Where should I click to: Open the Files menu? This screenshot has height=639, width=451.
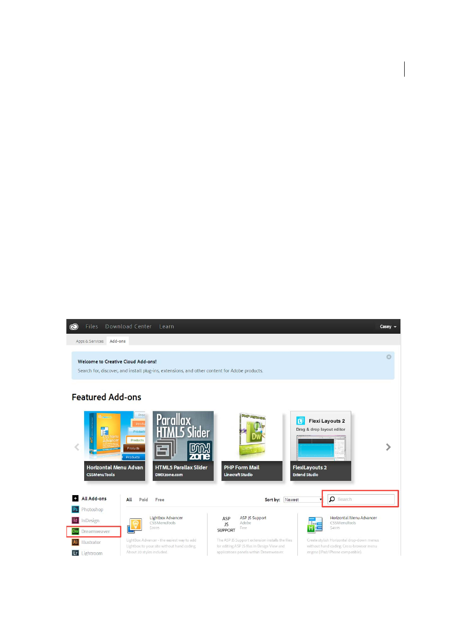[x=92, y=327]
